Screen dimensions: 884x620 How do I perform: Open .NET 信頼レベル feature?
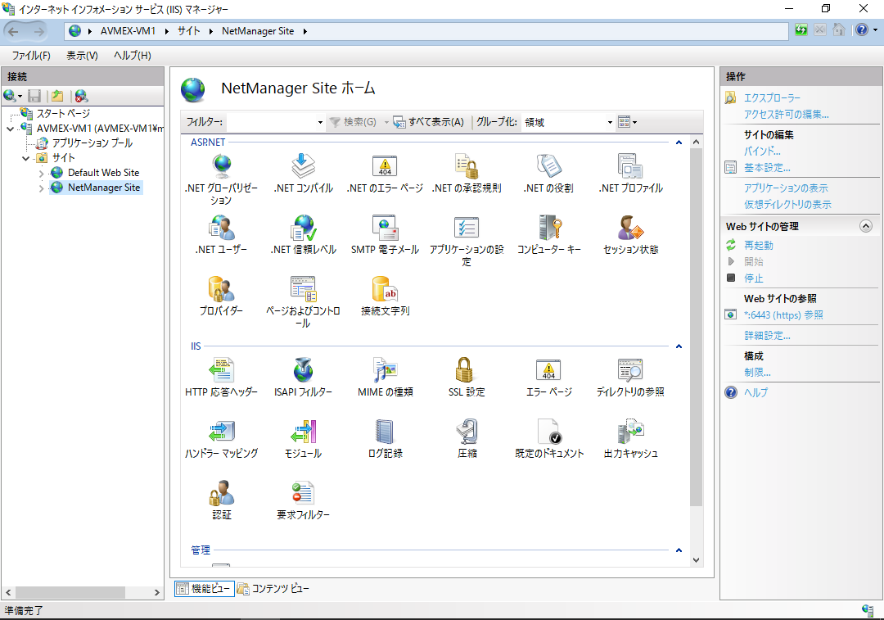click(x=304, y=235)
